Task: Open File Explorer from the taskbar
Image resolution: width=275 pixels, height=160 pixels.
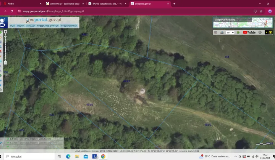Action: coord(77,156)
